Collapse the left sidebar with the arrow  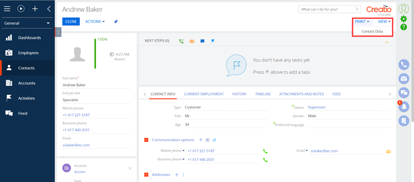click(x=49, y=9)
